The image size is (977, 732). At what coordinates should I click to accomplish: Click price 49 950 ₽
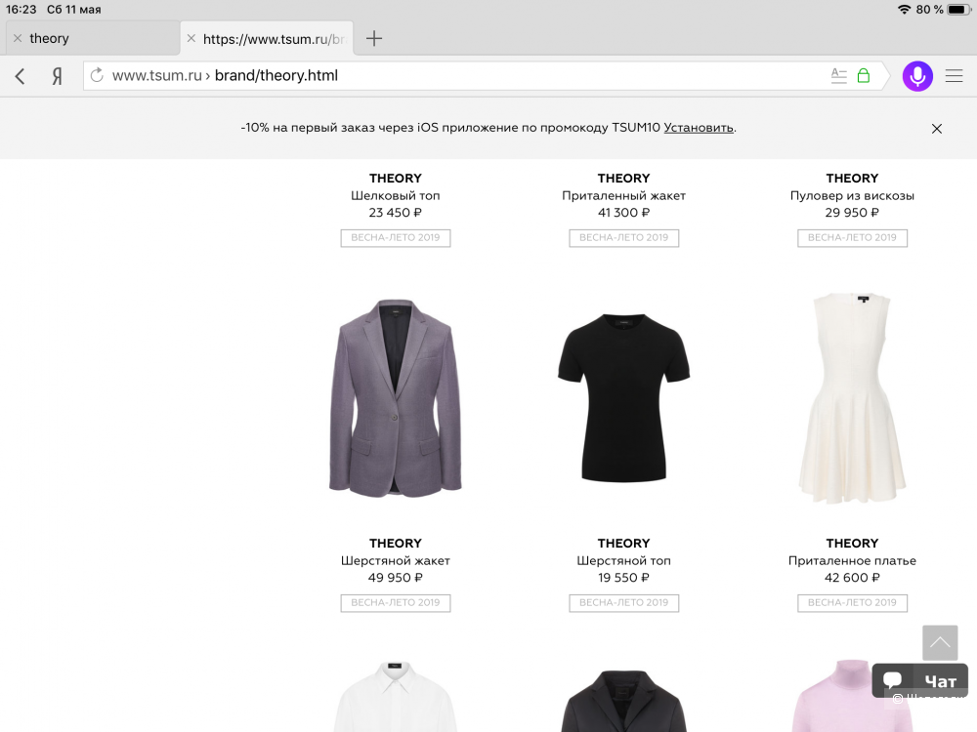(395, 578)
